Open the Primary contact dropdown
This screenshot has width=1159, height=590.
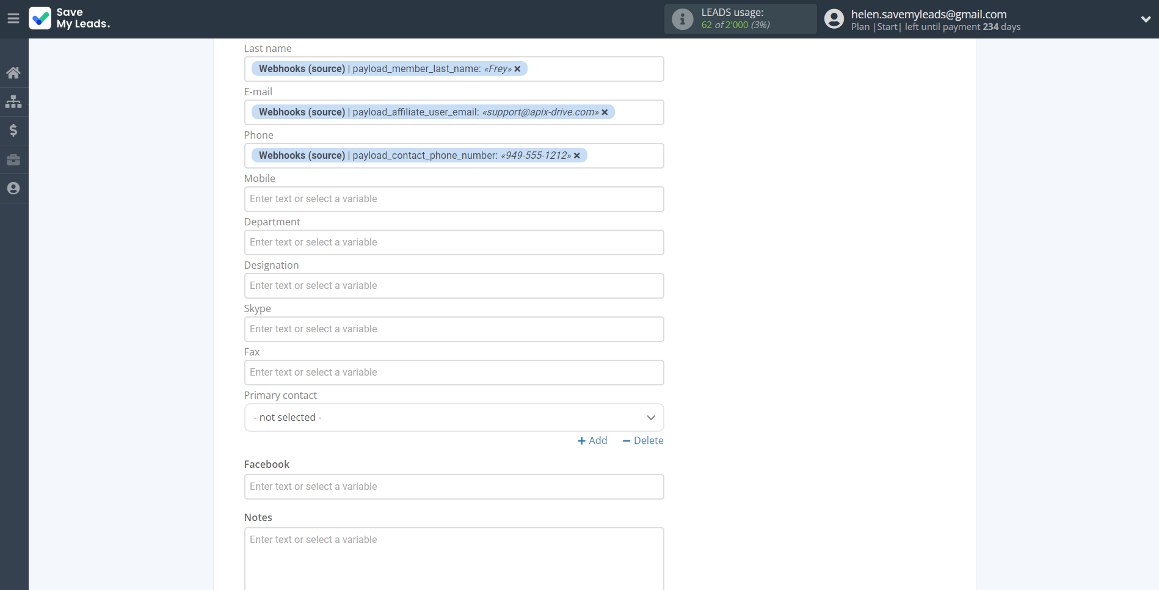pos(454,418)
